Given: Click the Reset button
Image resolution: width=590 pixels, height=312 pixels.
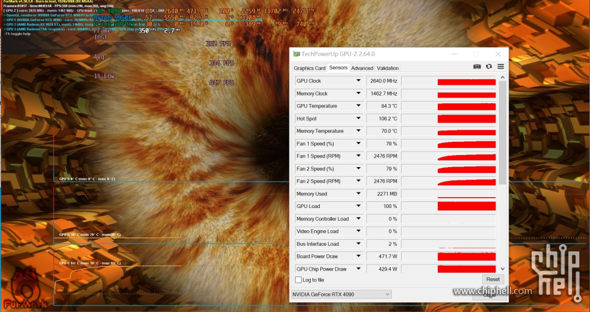Looking at the screenshot, I should (492, 280).
